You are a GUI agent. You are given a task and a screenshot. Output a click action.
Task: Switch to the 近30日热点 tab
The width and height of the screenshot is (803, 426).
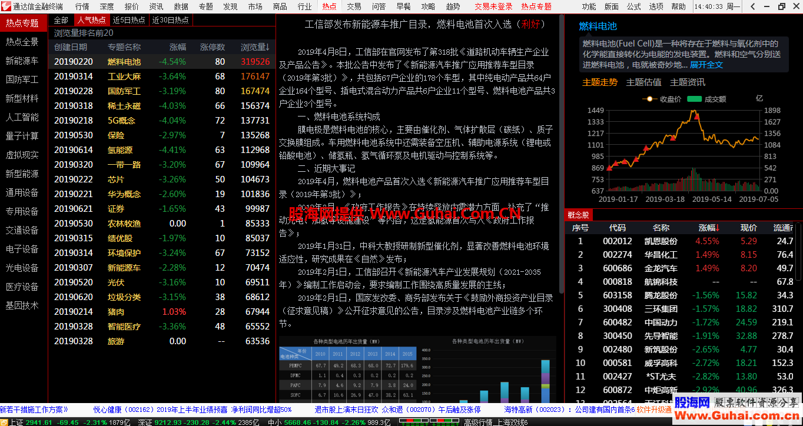pyautogui.click(x=171, y=20)
